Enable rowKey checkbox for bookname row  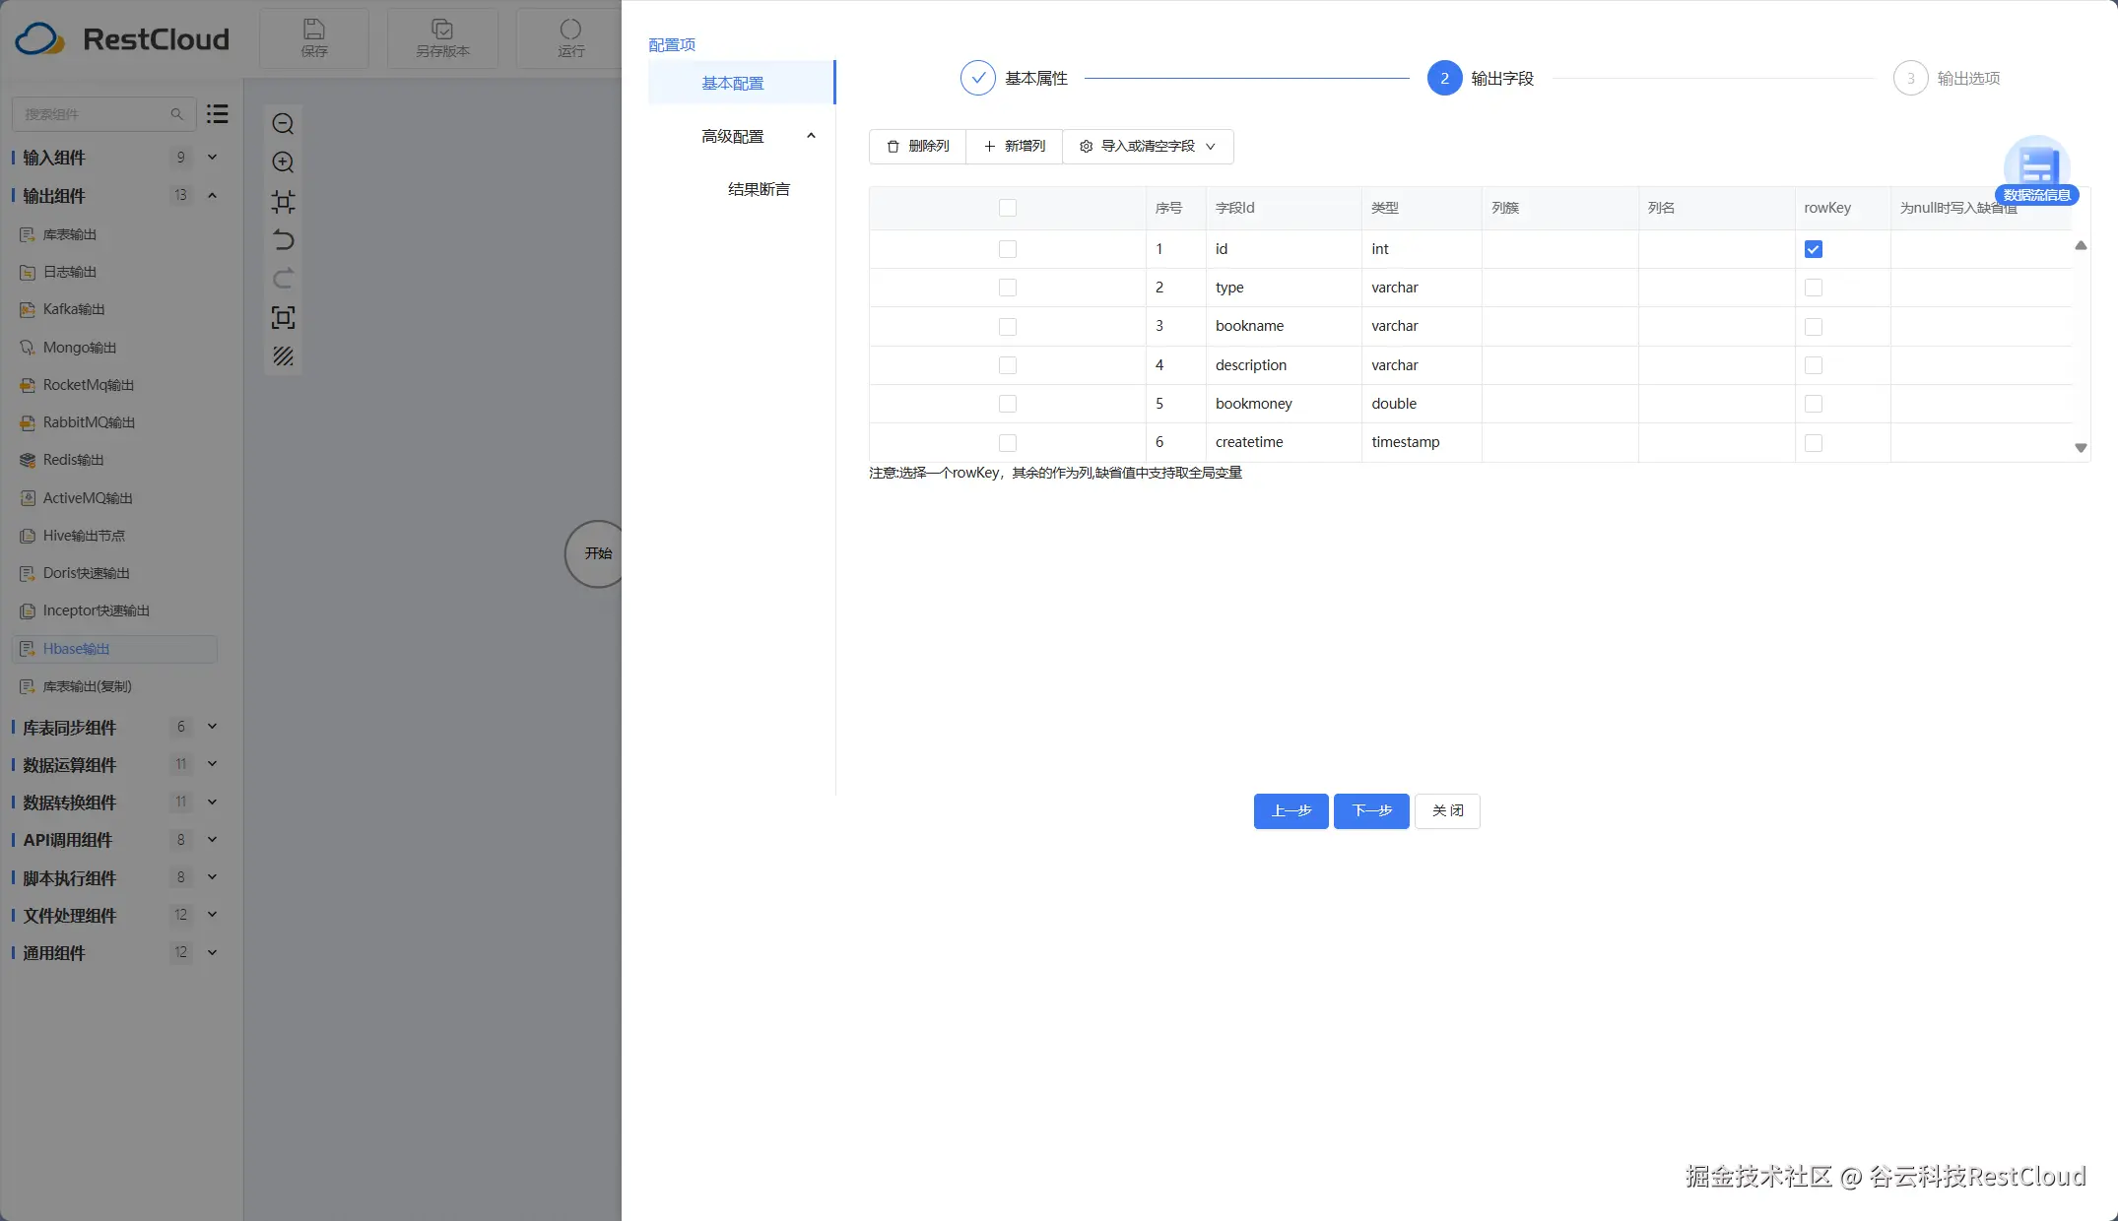tap(1813, 327)
